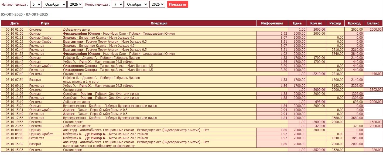383x155 pixels.
Task: Click the Дата column header
Action: coord(15,23)
